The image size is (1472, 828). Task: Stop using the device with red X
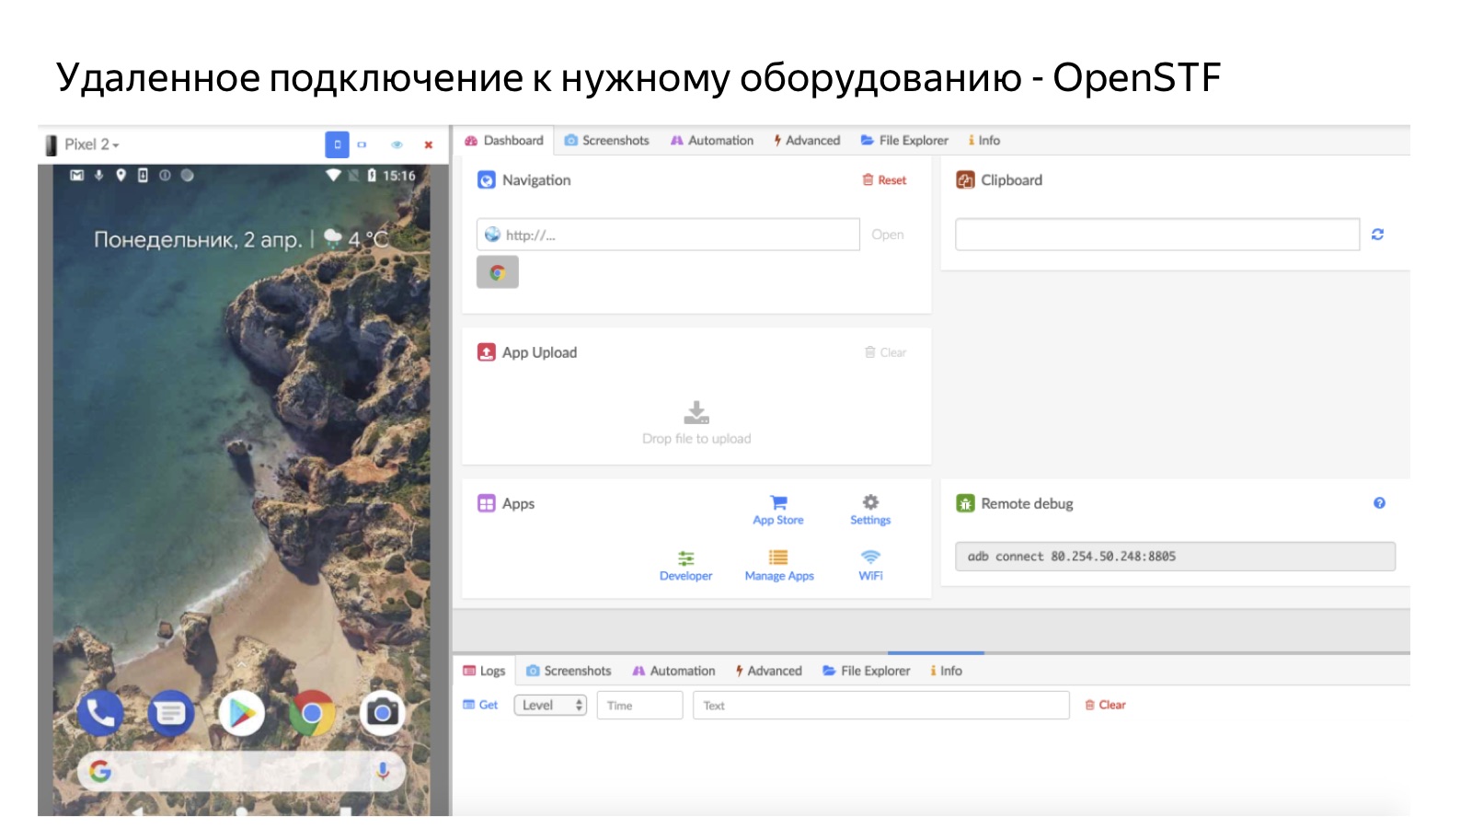428,144
